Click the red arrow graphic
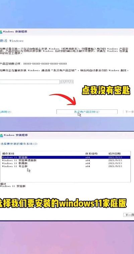The height and width of the screenshot is (254, 134). coord(63,99)
